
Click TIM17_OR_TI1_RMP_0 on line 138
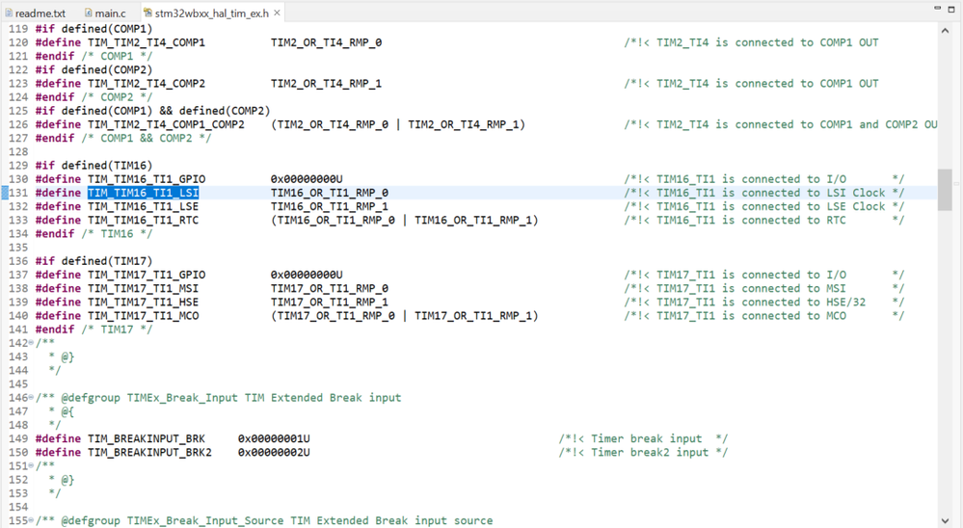pyautogui.click(x=329, y=288)
